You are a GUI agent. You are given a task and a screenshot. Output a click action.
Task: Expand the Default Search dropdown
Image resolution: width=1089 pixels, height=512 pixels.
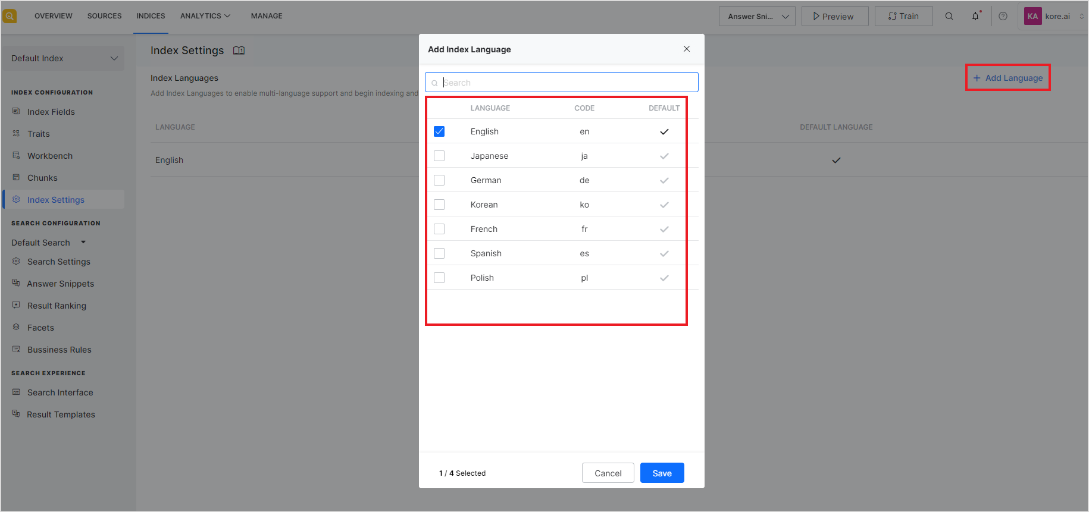49,243
